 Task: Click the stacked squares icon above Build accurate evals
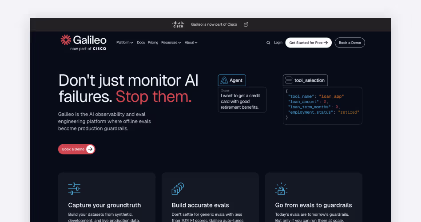click(178, 189)
